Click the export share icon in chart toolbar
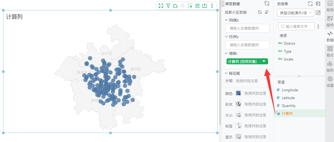Image resolution: width=334 pixels, height=142 pixels. click(204, 6)
